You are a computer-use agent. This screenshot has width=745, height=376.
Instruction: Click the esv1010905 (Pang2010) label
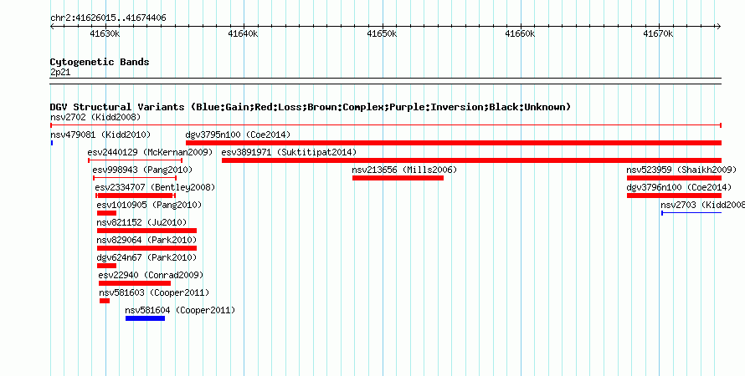pyautogui.click(x=149, y=205)
